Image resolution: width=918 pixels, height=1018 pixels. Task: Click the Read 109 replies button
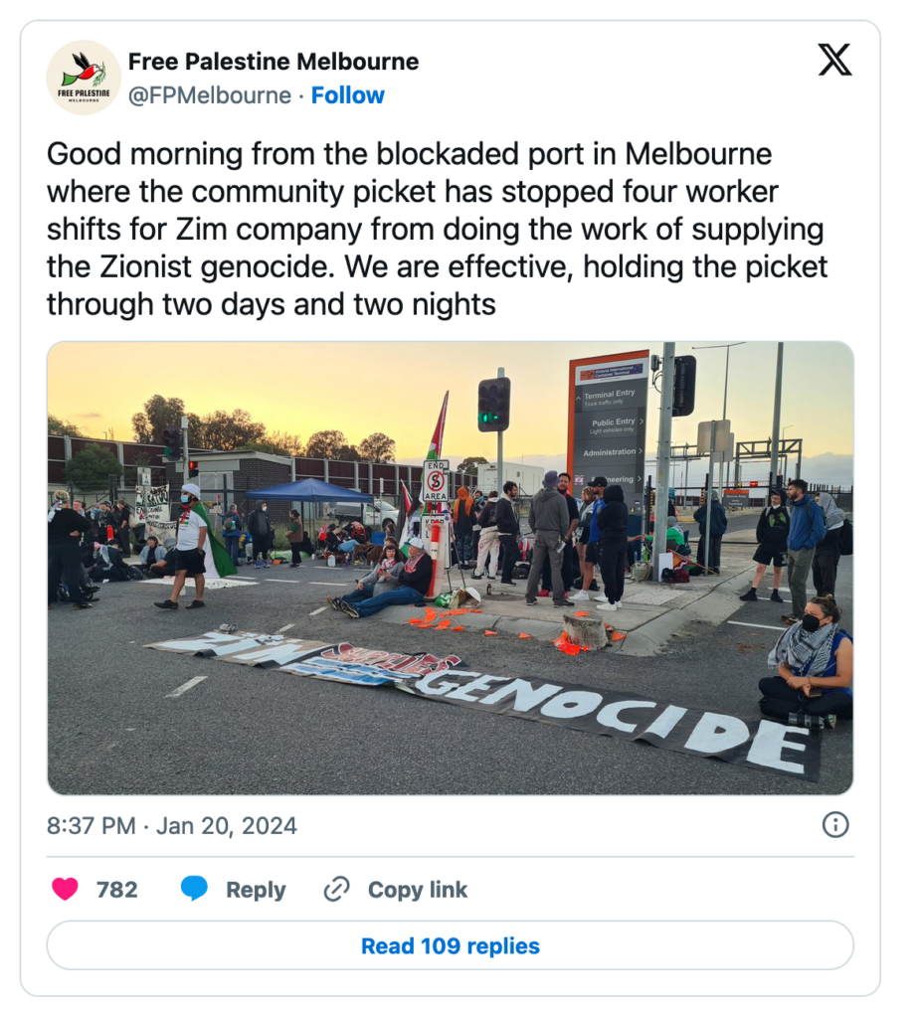pos(451,945)
